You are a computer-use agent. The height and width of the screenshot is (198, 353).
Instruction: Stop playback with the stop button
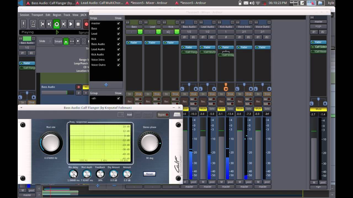pos(78,24)
